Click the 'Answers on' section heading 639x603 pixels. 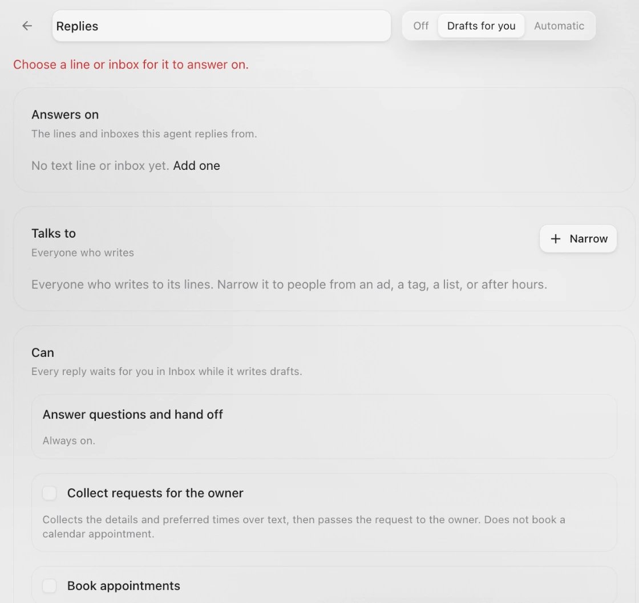65,115
